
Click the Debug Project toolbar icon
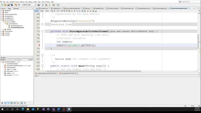tap(54, 5)
